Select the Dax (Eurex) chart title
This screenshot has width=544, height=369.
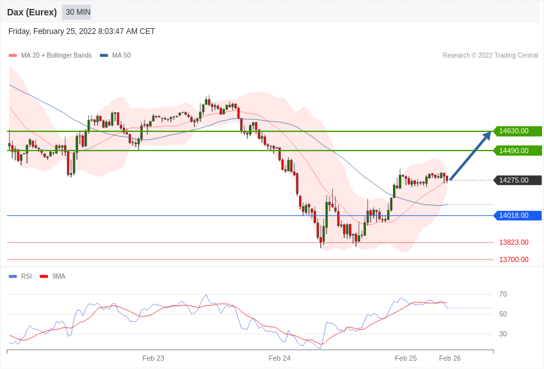point(32,12)
